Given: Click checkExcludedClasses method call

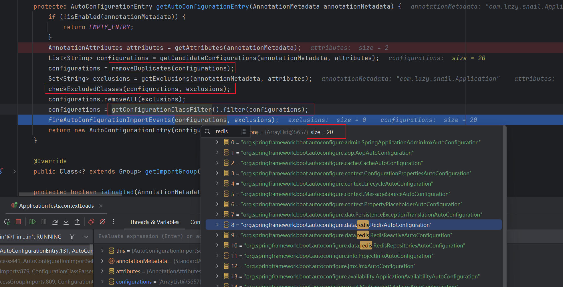Looking at the screenshot, I should point(86,89).
